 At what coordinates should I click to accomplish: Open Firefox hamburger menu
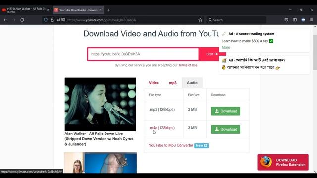[x=312, y=20]
